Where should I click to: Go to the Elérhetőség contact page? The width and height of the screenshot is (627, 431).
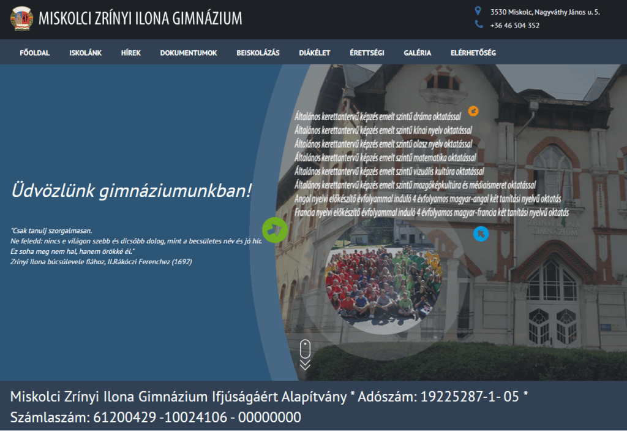point(473,53)
